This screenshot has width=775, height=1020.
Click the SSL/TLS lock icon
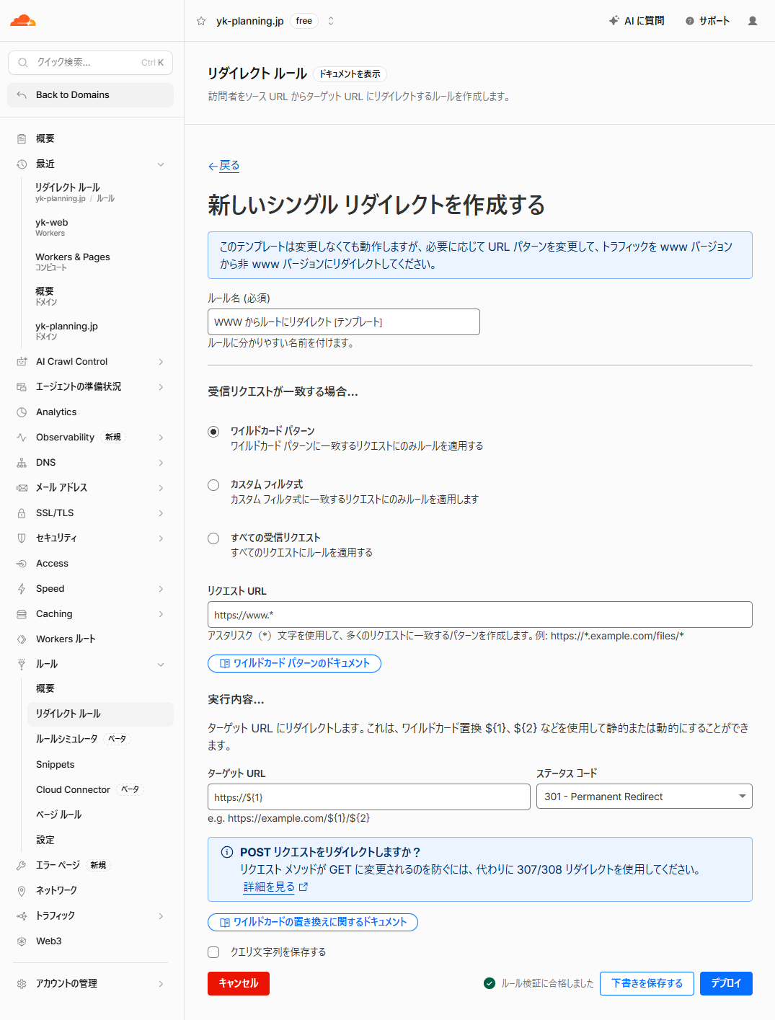coord(22,513)
